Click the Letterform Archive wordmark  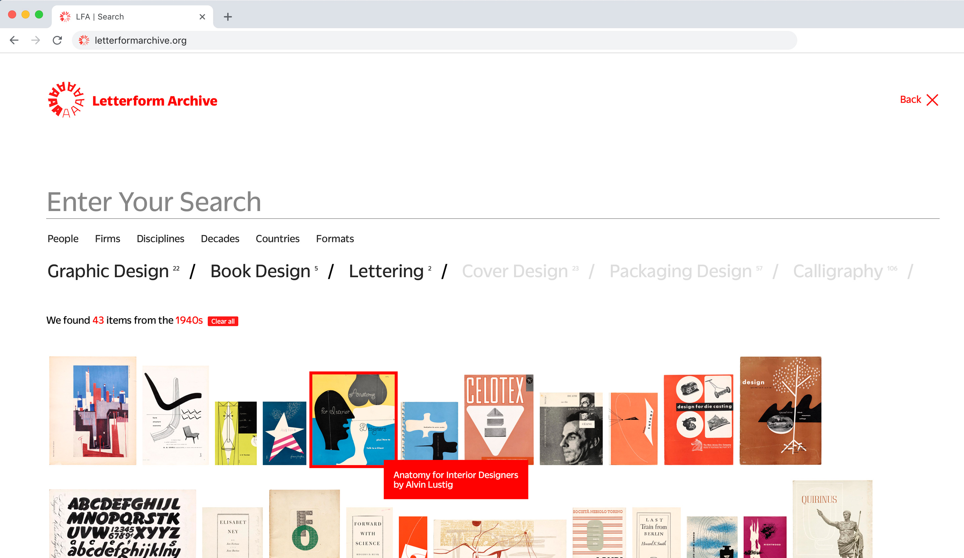(155, 100)
